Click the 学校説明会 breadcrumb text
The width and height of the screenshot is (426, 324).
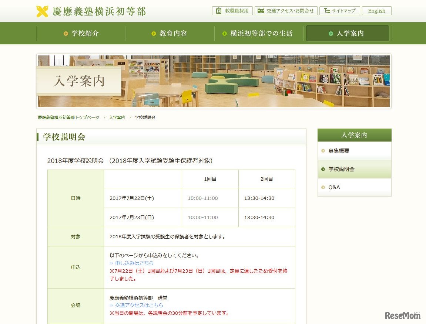click(x=145, y=117)
